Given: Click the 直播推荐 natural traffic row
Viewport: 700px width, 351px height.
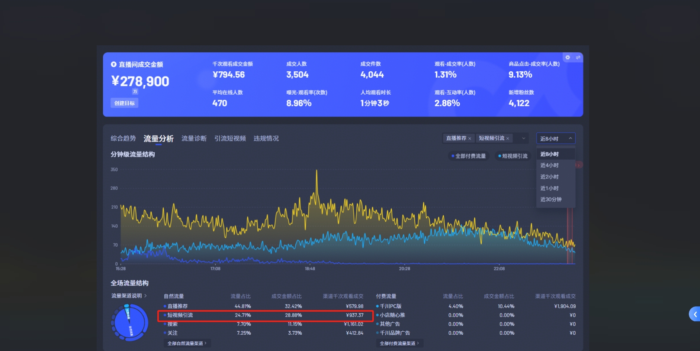Looking at the screenshot, I should 263,306.
